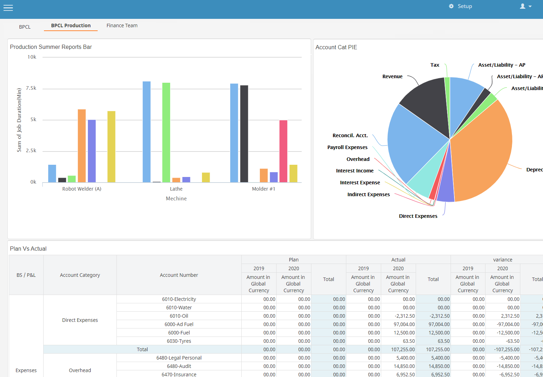Click the Mechine axis title
The image size is (543, 377).
pos(176,199)
